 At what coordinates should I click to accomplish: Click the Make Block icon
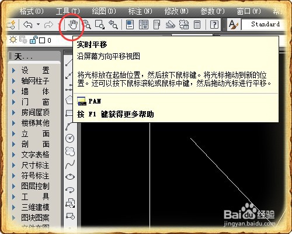click(x=70, y=216)
